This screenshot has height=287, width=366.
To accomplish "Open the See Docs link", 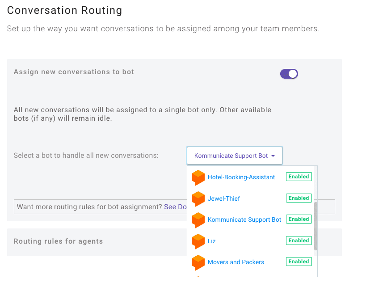I will click(x=175, y=207).
